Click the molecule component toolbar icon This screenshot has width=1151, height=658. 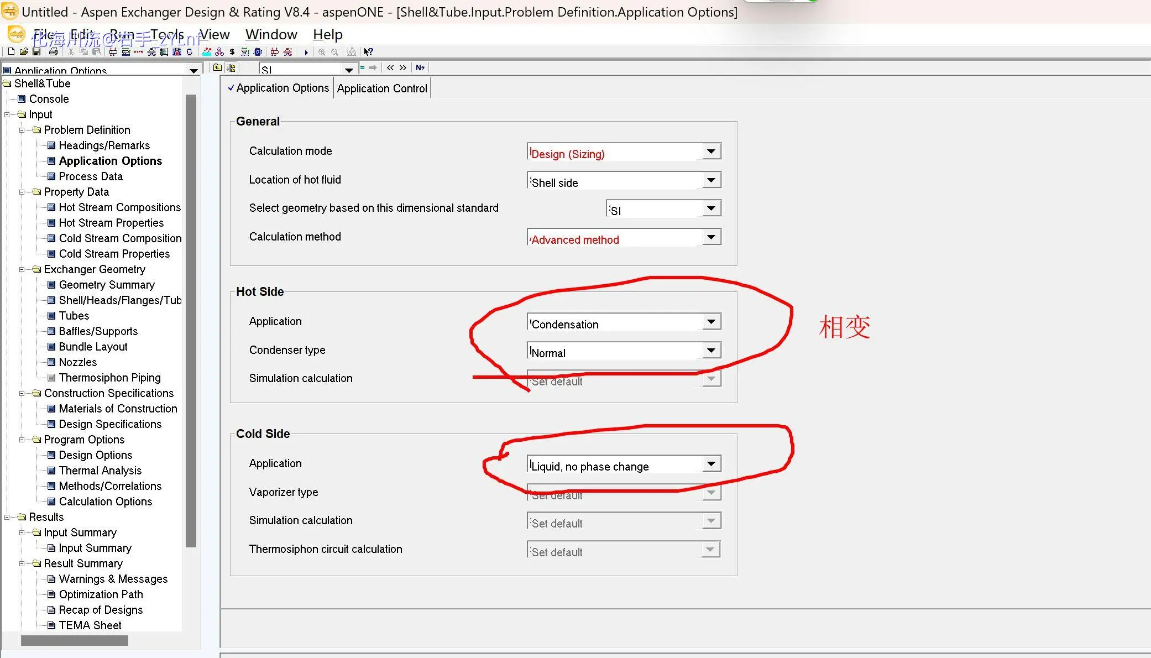coord(219,52)
